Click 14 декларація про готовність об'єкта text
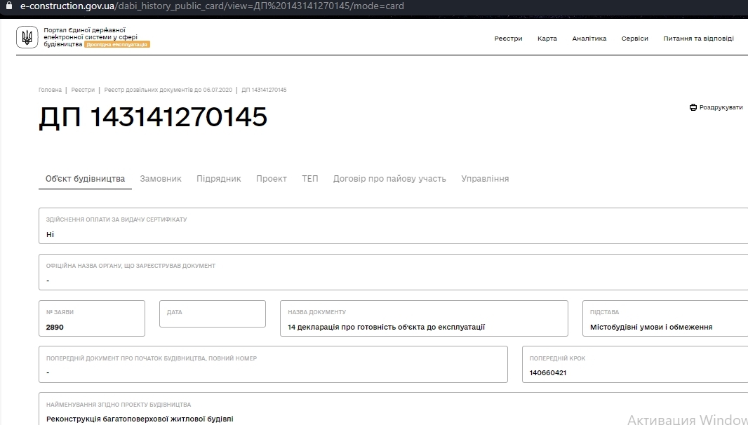 [x=387, y=328]
